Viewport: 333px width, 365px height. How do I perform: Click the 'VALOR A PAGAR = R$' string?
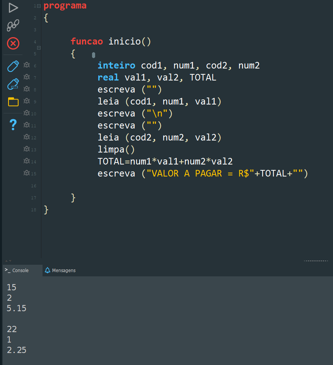pos(200,174)
